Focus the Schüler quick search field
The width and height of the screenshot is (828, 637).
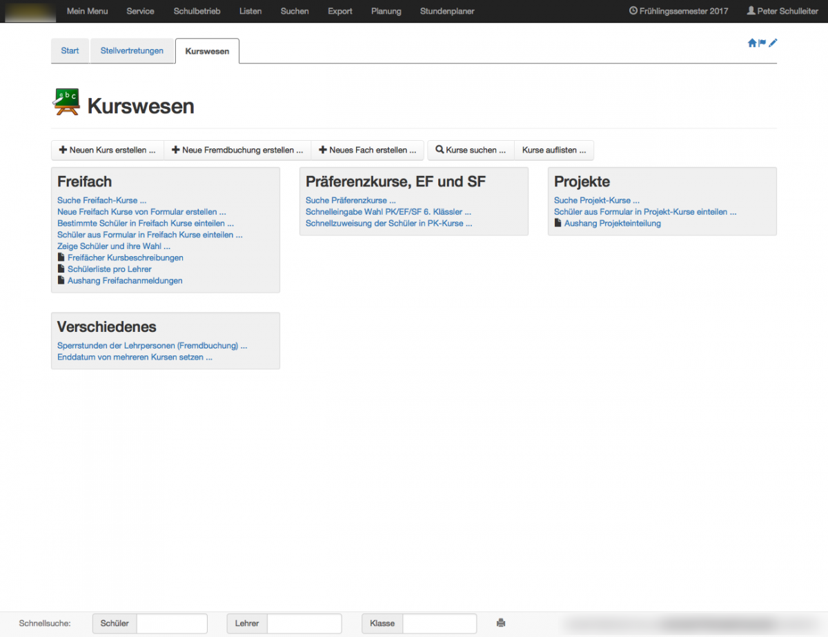point(172,623)
